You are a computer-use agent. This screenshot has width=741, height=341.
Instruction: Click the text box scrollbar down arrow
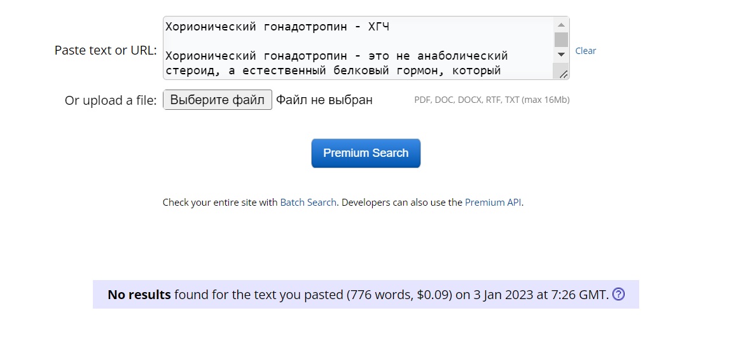click(x=561, y=55)
